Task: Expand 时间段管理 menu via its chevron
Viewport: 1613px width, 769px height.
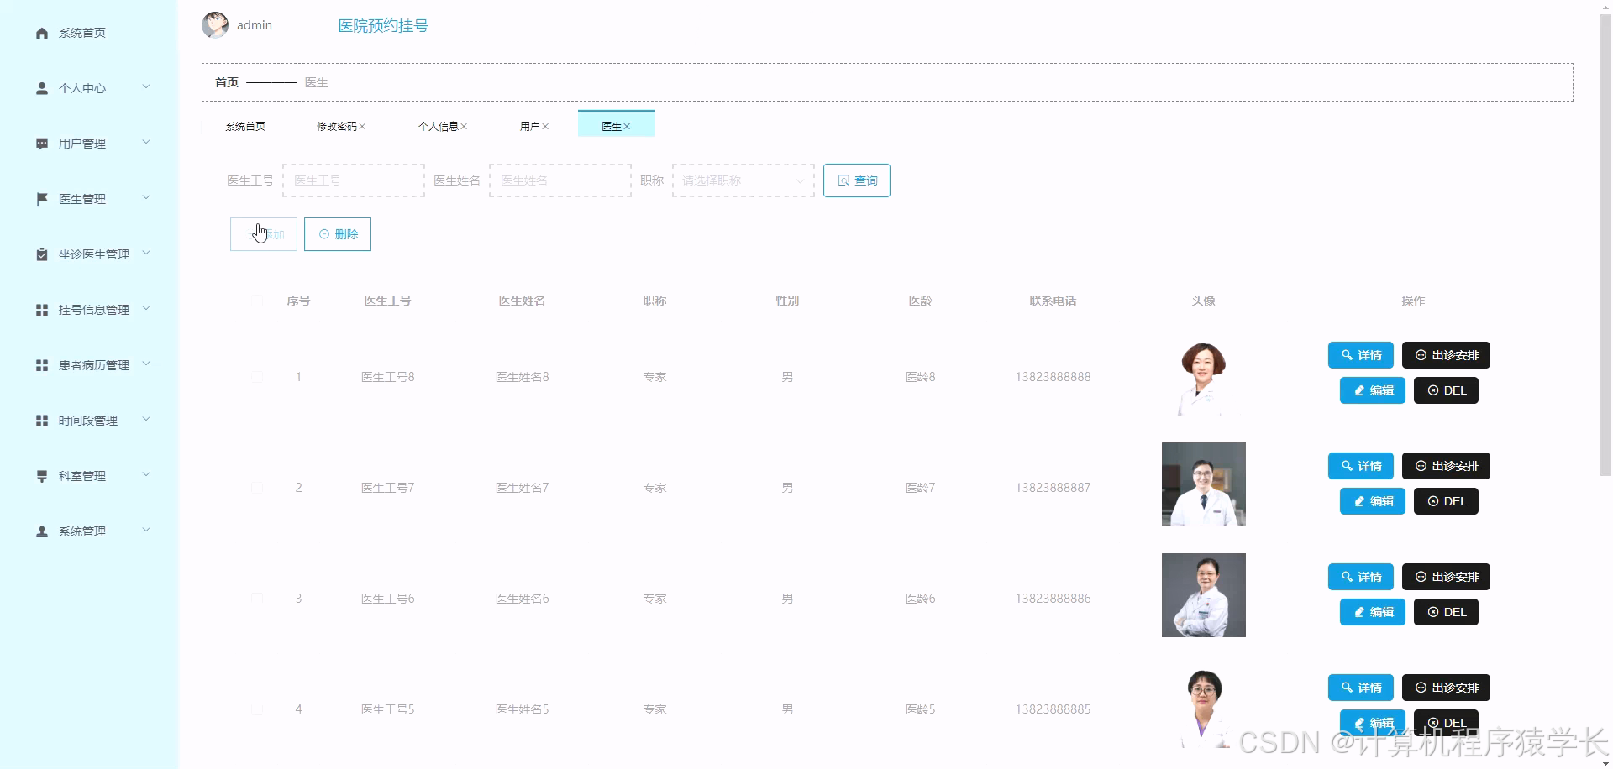Action: (146, 420)
